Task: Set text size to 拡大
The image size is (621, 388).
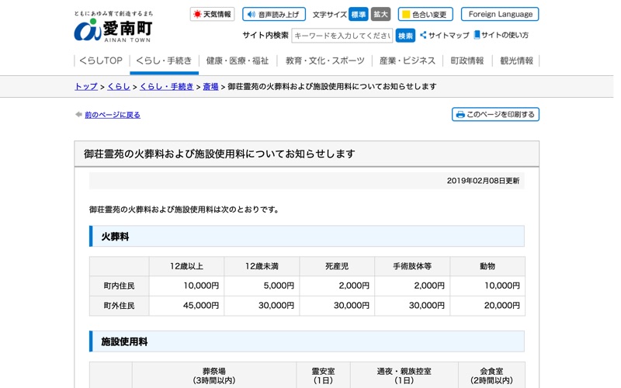Action: click(380, 14)
